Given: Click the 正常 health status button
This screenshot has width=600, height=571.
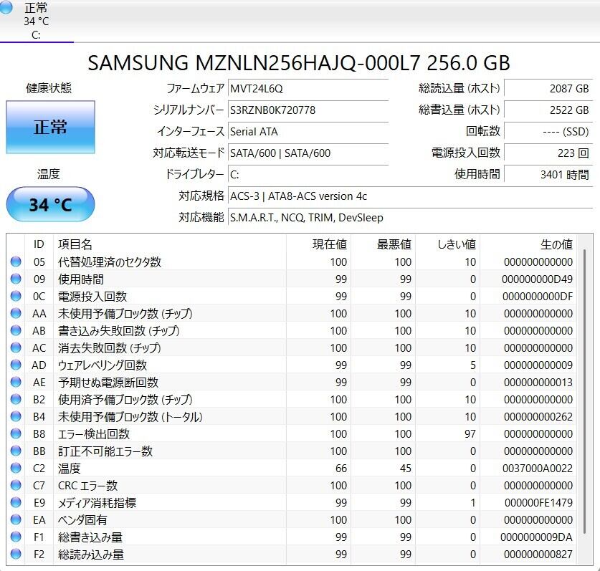Looking at the screenshot, I should tap(50, 128).
